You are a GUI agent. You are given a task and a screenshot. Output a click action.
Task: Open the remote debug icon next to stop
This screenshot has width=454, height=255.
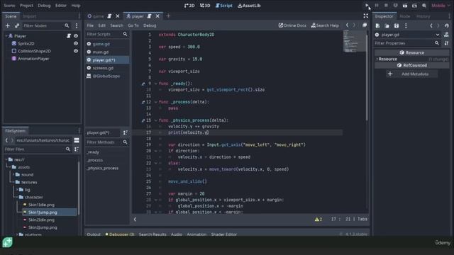point(396,5)
